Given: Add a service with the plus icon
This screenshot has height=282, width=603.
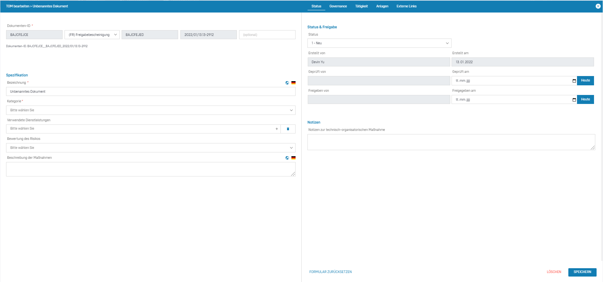Looking at the screenshot, I should 277,129.
